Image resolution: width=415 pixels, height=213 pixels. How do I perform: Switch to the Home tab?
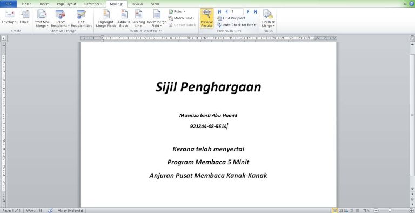tap(26, 4)
